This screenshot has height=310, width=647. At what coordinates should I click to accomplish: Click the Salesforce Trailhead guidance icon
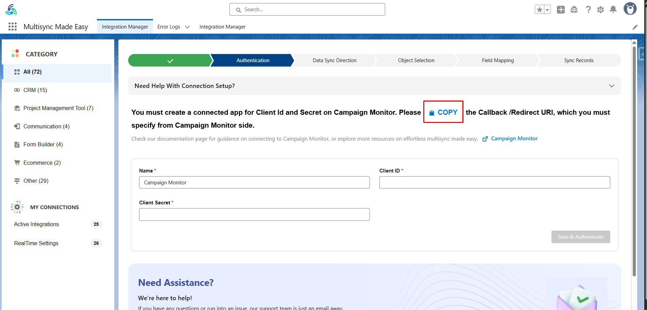click(x=574, y=10)
